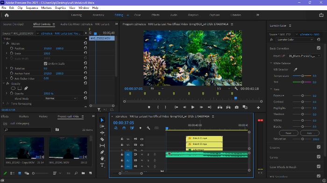Step back one frame in Program monitor

point(185,107)
